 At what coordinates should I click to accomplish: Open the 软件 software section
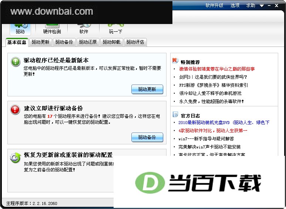(x=84, y=29)
